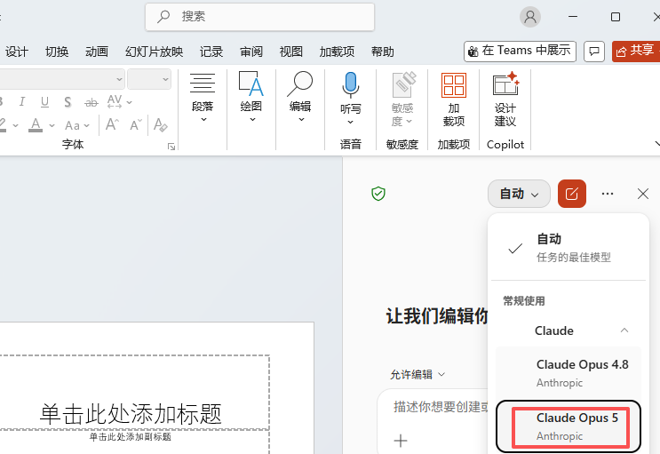Apply the text highlight color button
Screen dimensions: 660x454
(x=3, y=125)
